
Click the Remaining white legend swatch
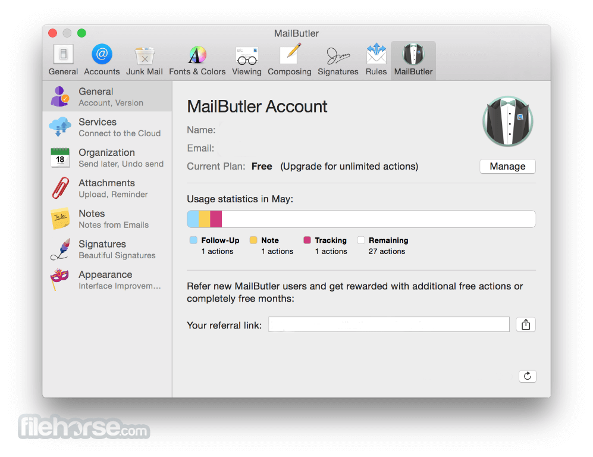pyautogui.click(x=361, y=240)
